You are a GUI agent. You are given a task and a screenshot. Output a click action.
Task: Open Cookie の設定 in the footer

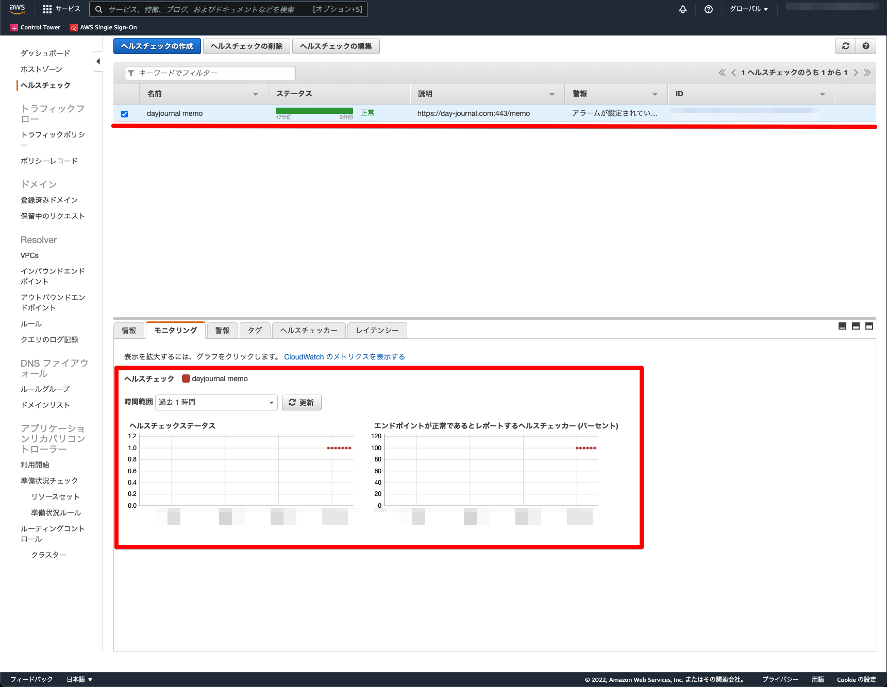coord(856,679)
